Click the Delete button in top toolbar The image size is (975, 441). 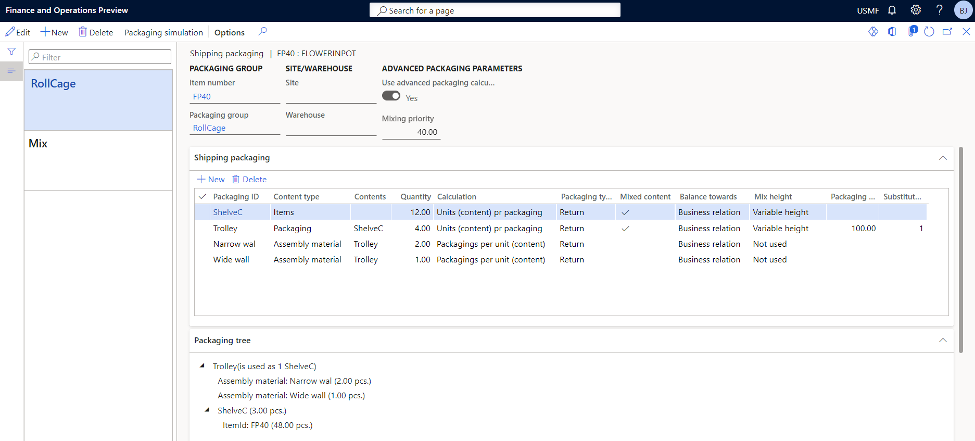click(96, 32)
